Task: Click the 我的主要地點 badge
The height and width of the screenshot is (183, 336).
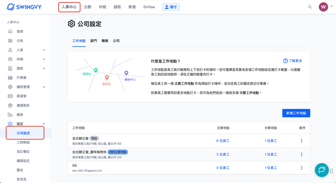Action: (x=118, y=152)
